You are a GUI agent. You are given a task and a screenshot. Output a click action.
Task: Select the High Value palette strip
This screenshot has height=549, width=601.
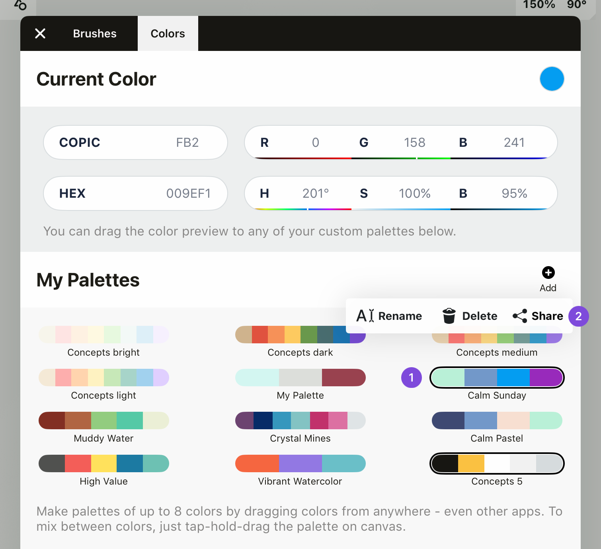click(104, 463)
